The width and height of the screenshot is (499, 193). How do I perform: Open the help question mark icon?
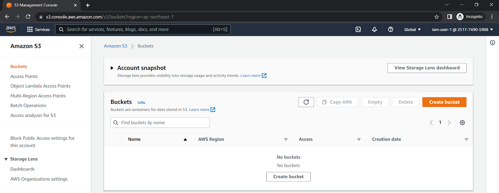390,29
